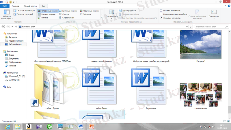
Task: Click the search box for Рабочий стол
Action: 211,27
